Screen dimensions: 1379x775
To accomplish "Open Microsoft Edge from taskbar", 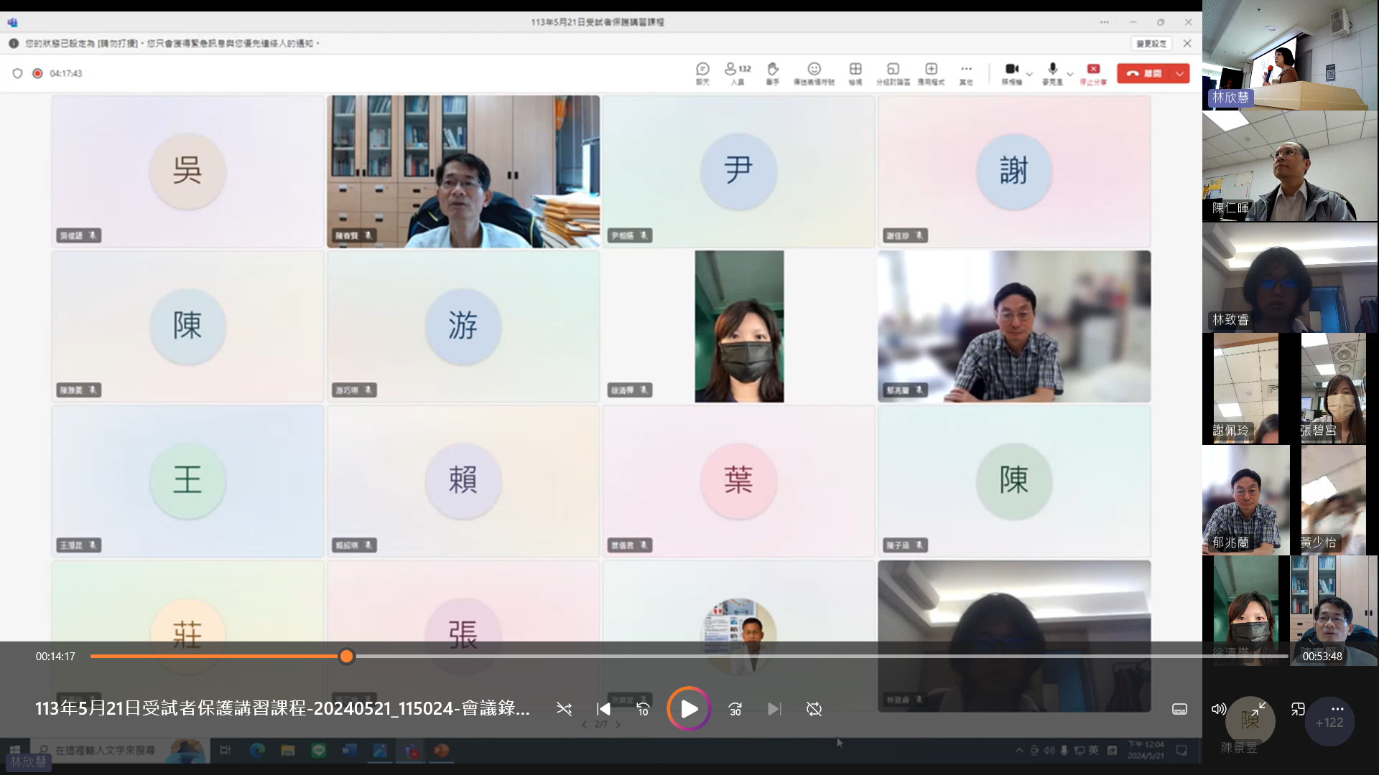I will pyautogui.click(x=256, y=750).
